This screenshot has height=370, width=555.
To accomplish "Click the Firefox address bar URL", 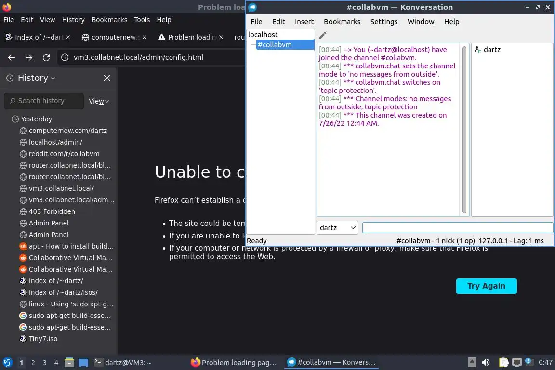I will 138,57.
